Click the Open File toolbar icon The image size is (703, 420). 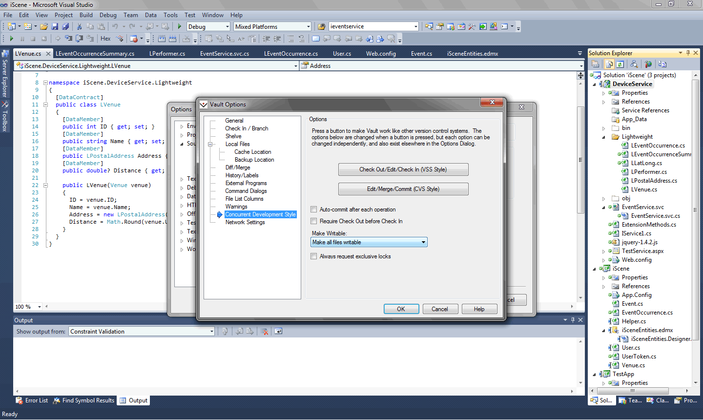pyautogui.click(x=44, y=26)
